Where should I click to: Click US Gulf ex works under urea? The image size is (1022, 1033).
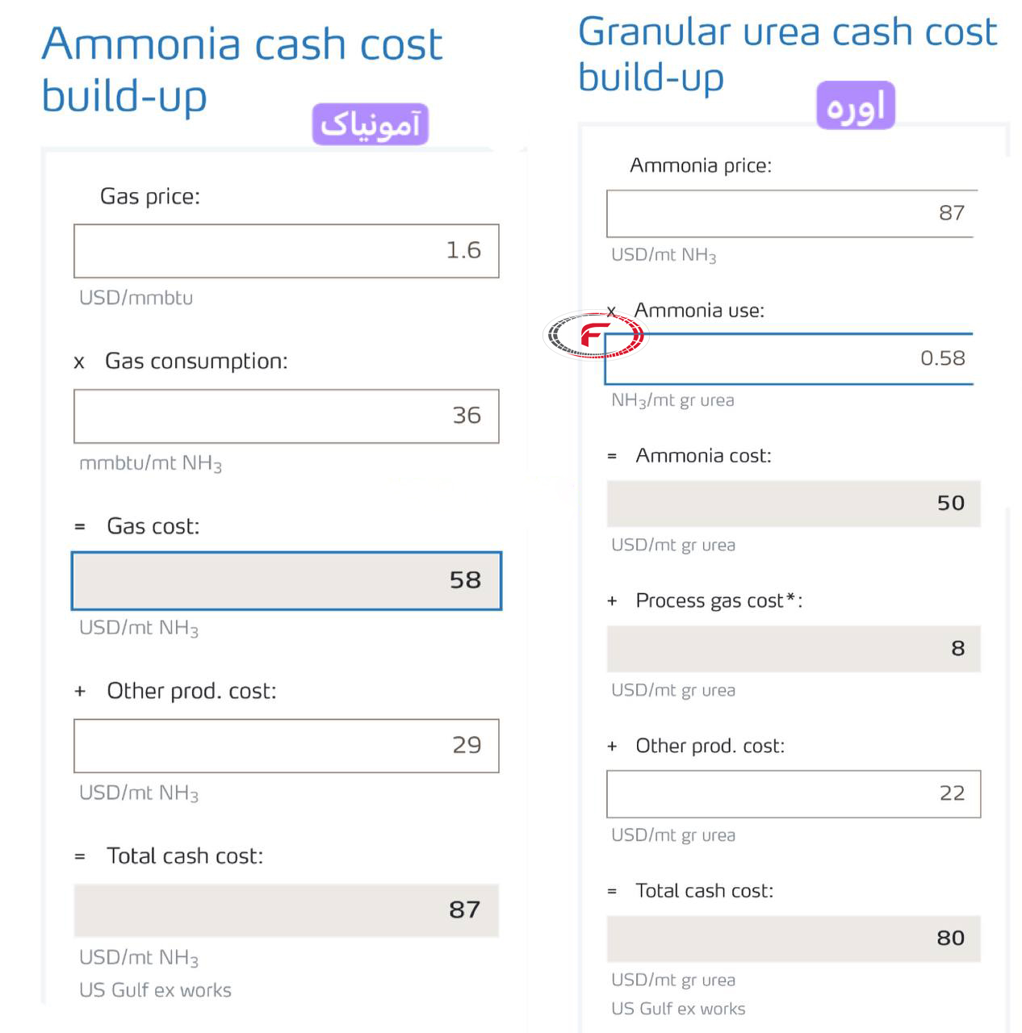tap(678, 1009)
